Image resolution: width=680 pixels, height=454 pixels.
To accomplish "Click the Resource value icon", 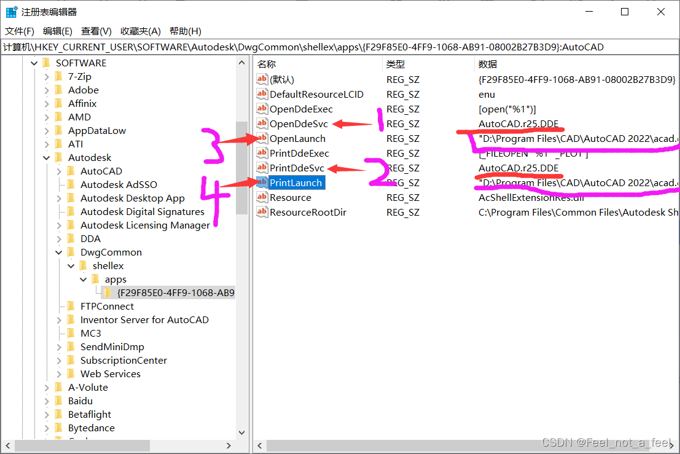I will 262,197.
